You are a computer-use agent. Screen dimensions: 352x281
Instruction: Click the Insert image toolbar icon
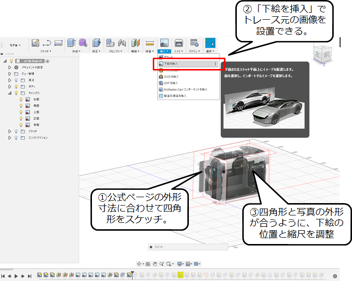[x=164, y=42]
